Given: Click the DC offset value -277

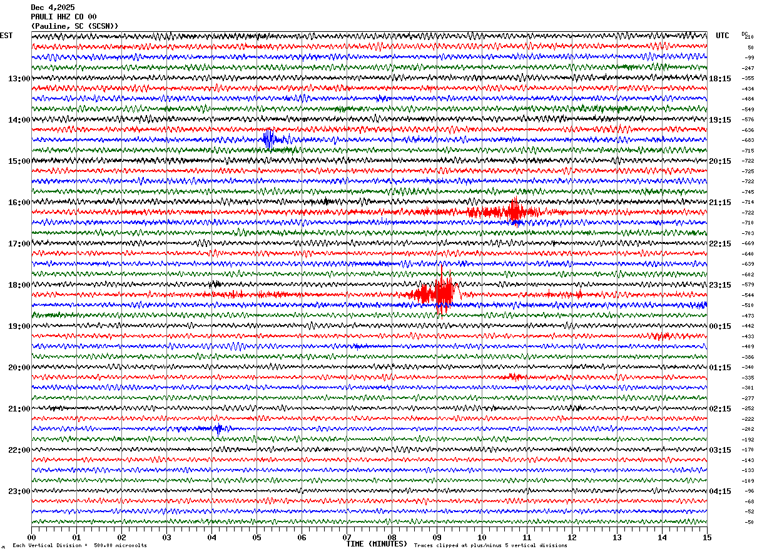Looking at the screenshot, I should click(748, 398).
